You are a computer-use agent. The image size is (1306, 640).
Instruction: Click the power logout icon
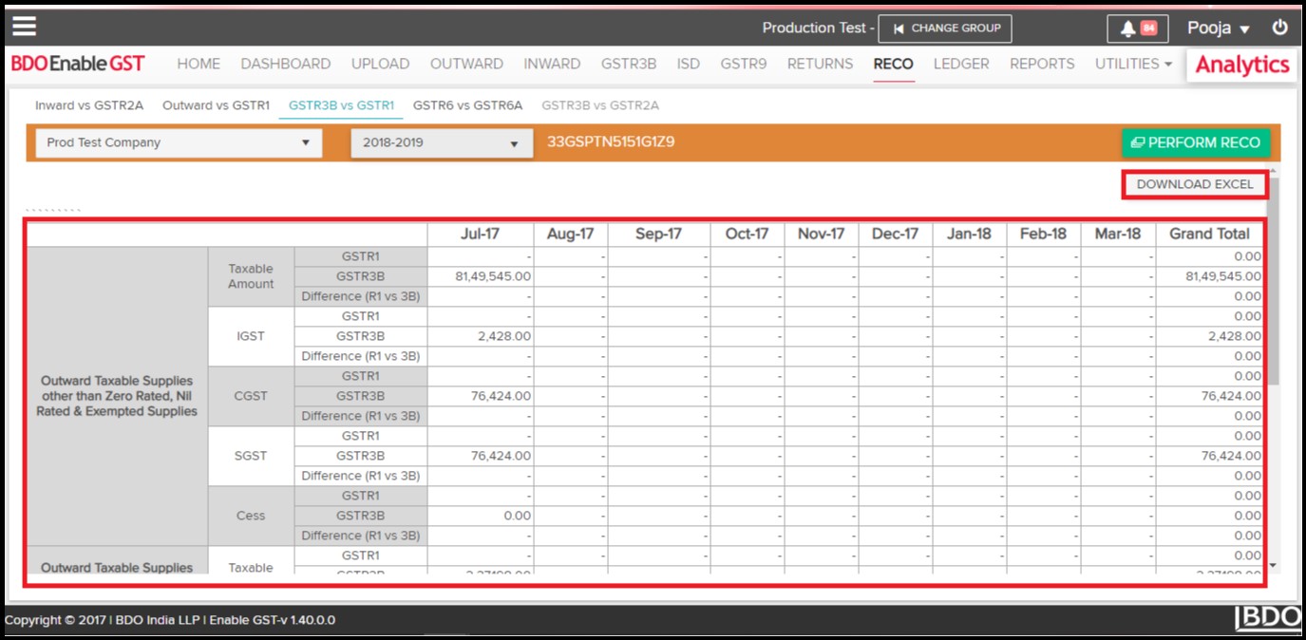coord(1280,28)
